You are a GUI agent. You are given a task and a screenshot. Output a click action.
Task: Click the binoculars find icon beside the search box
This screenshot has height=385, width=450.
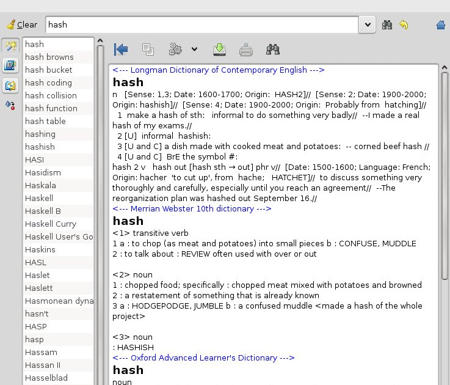point(387,24)
